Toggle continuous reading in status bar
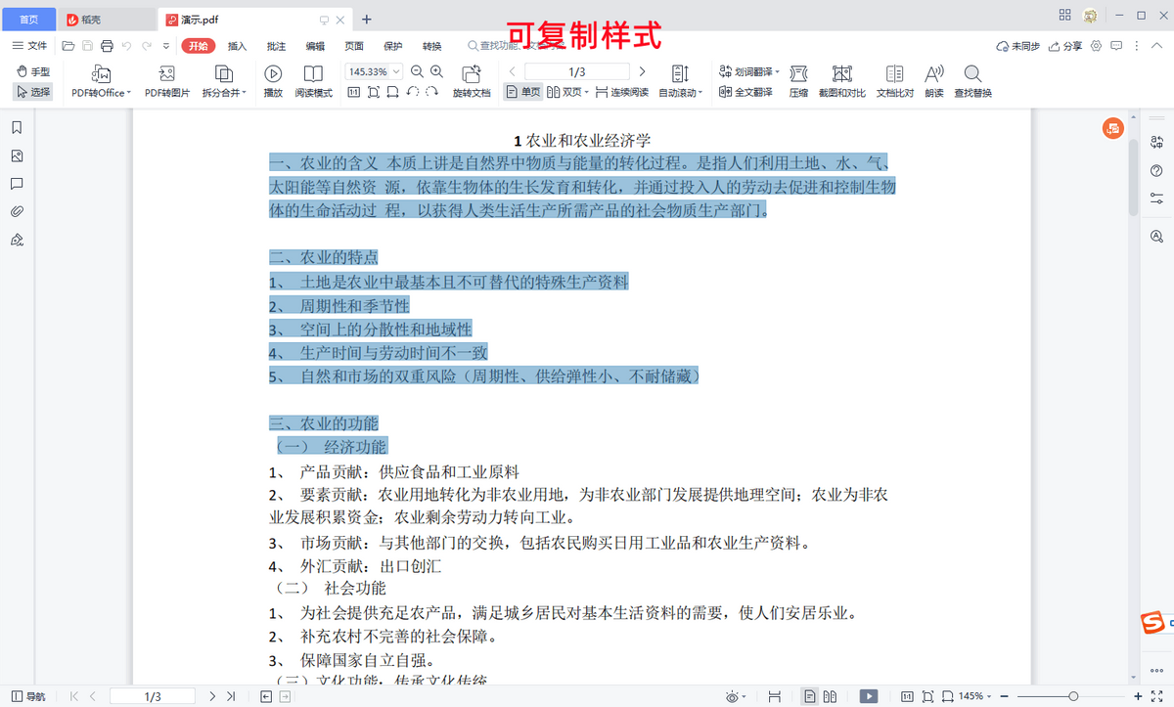 [775, 696]
